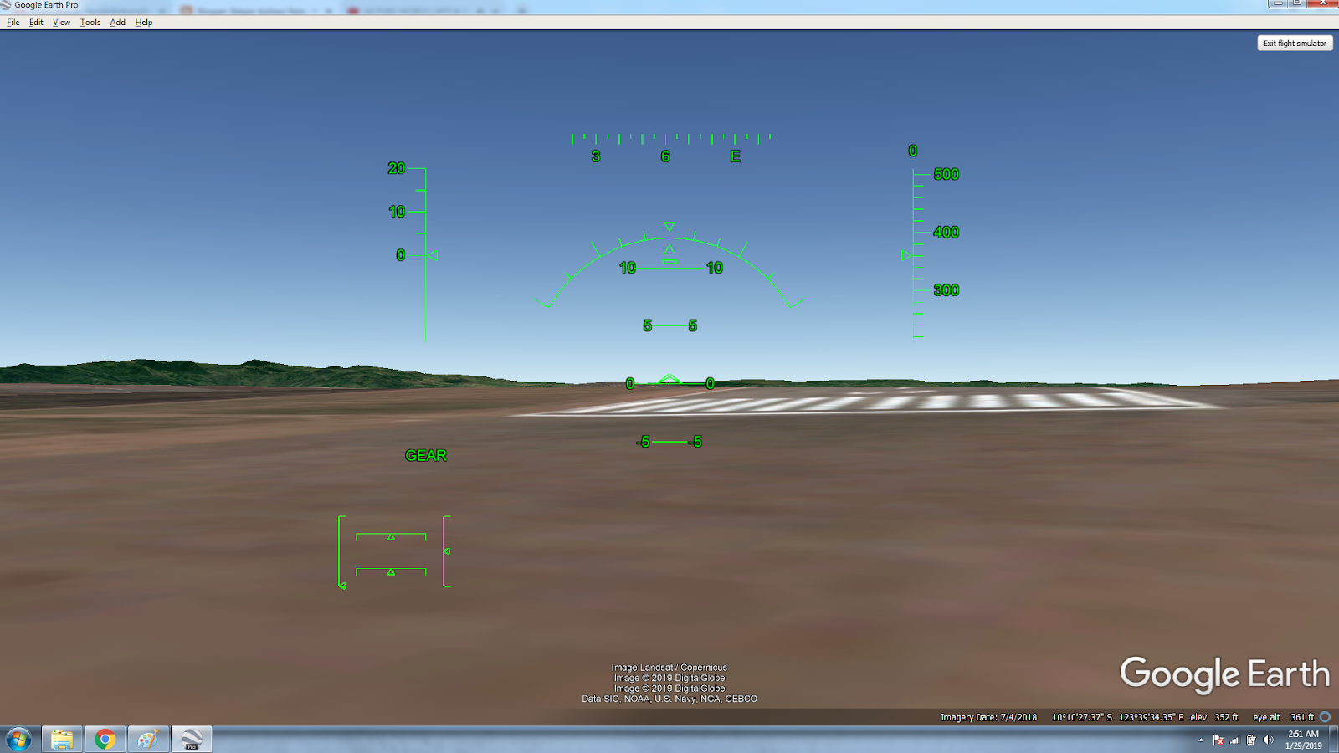Click the Exit flight simulator button

1295,43
